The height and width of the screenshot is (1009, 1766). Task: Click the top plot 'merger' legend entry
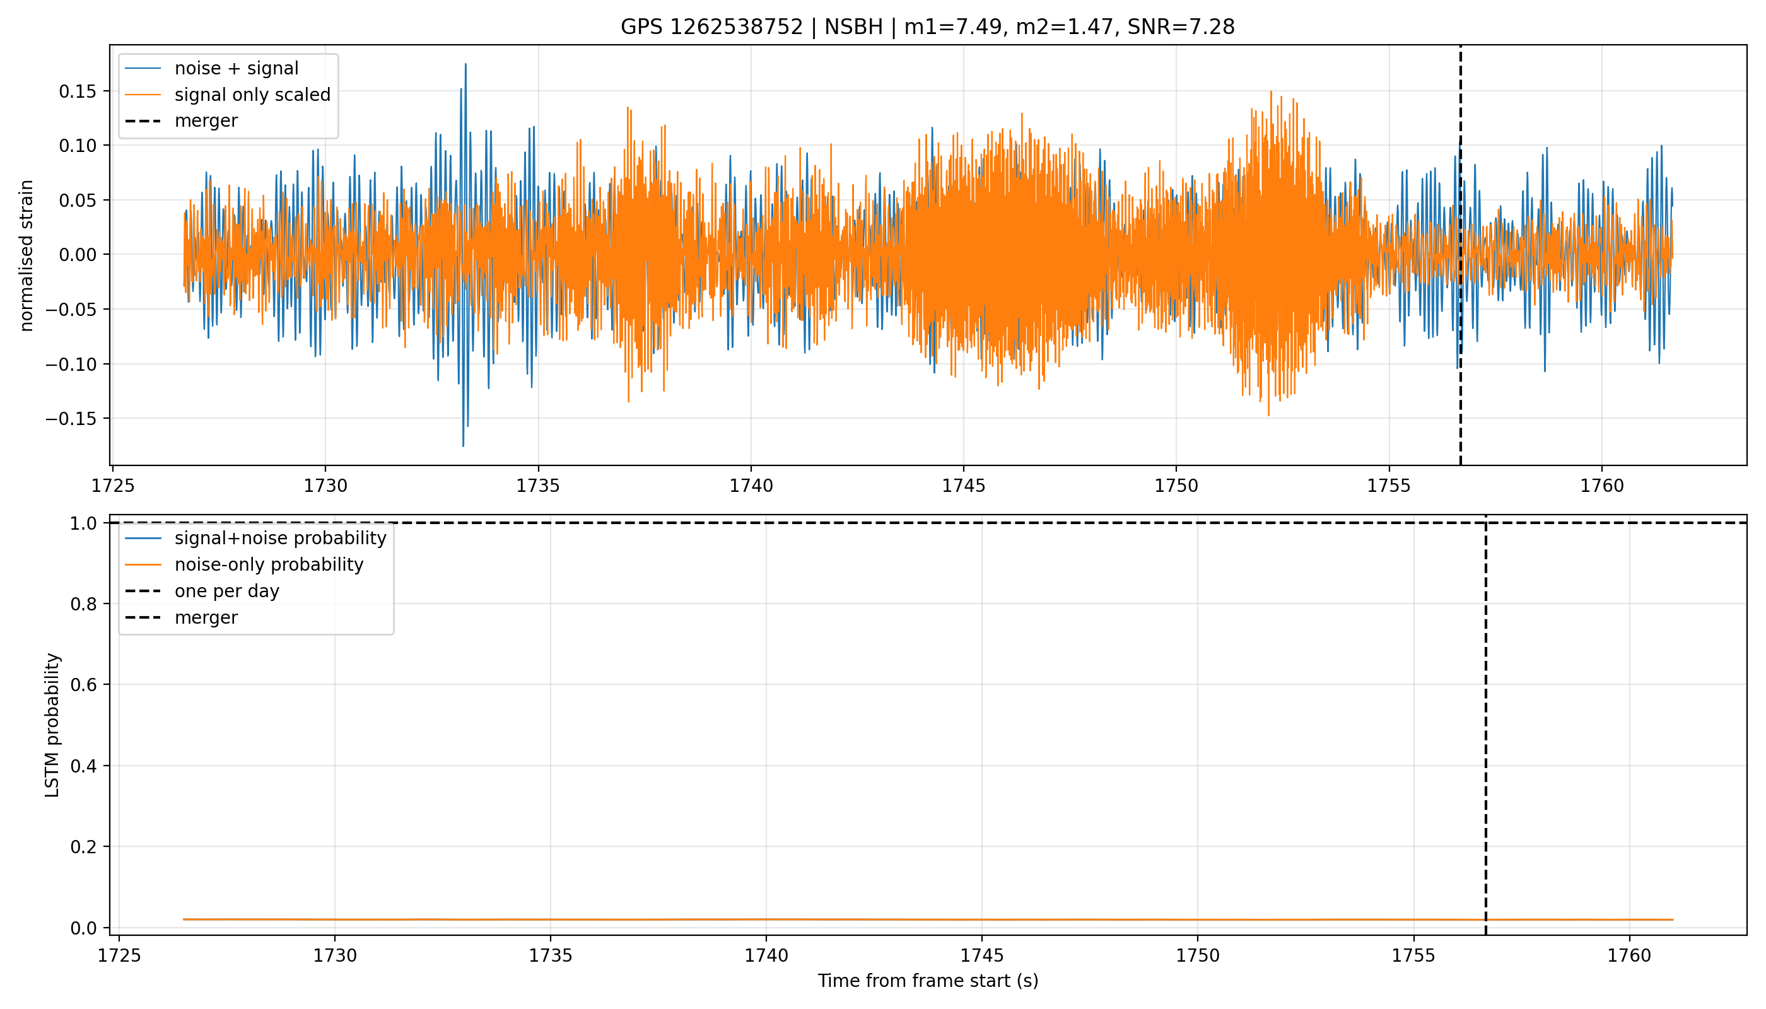tap(206, 120)
